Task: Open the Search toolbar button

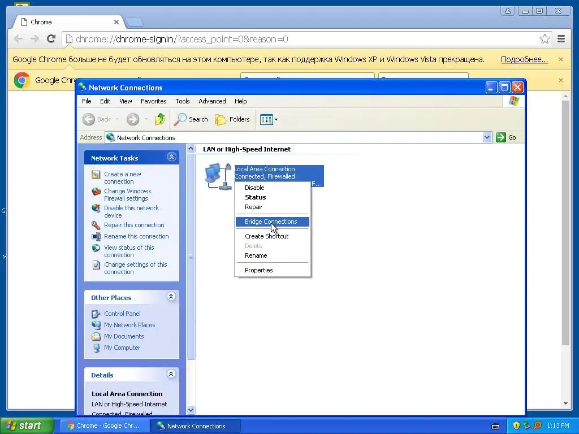Action: tap(191, 119)
